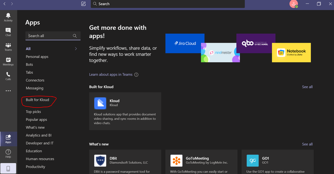Select Popular apps category
Viewport: 334px width, 174px height.
click(x=36, y=120)
